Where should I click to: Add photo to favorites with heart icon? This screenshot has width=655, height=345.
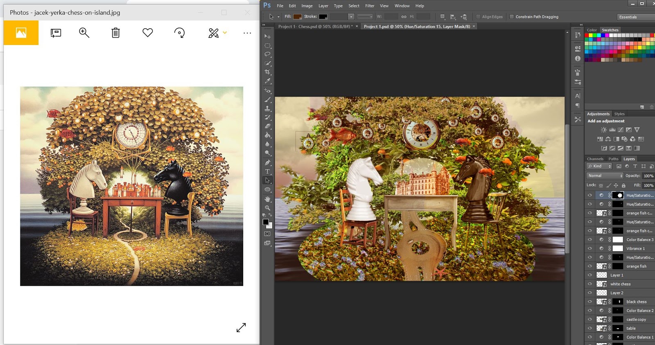pyautogui.click(x=148, y=33)
